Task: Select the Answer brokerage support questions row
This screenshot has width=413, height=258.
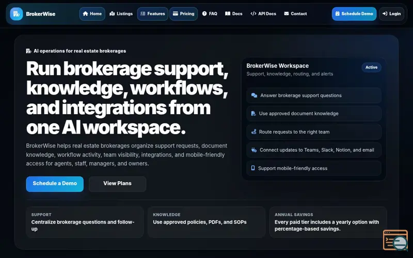Action: coord(314,95)
